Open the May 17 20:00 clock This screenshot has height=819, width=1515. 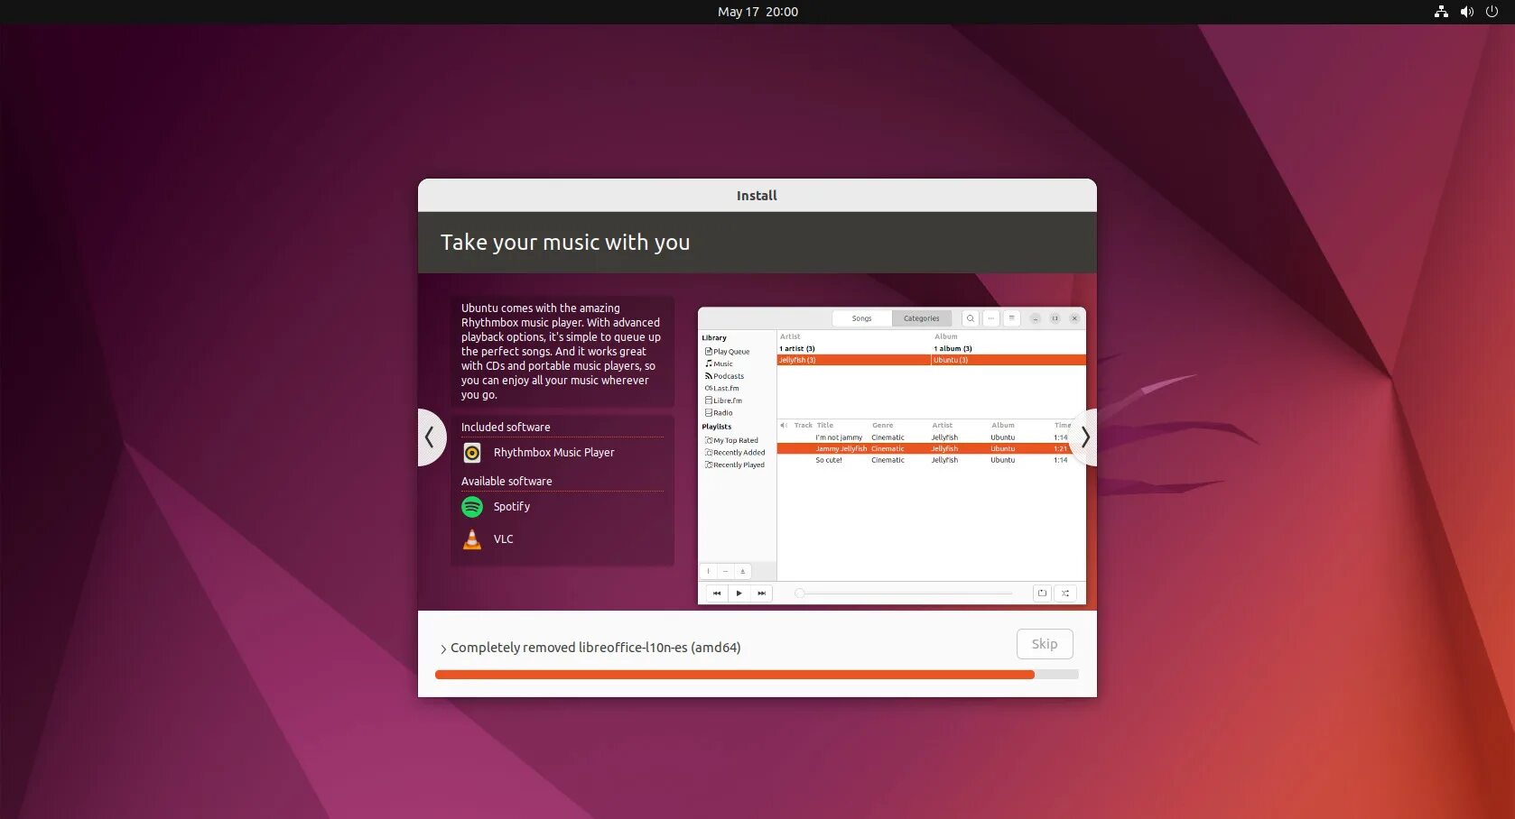click(x=757, y=12)
